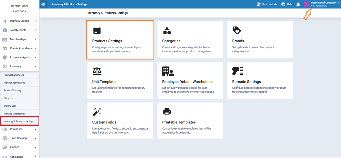Click the Barcode Settings scanner icon
The height and width of the screenshot is (158, 341).
pos(237,71)
